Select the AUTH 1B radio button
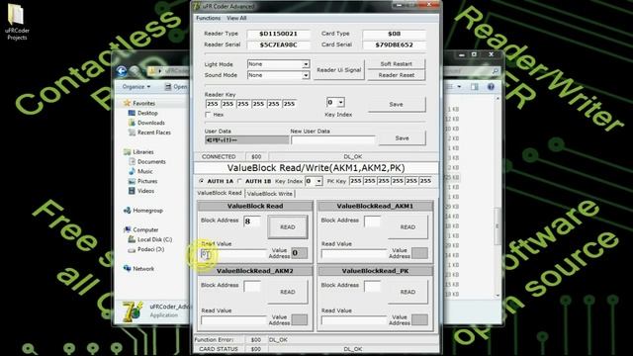The image size is (633, 356). tap(239, 181)
